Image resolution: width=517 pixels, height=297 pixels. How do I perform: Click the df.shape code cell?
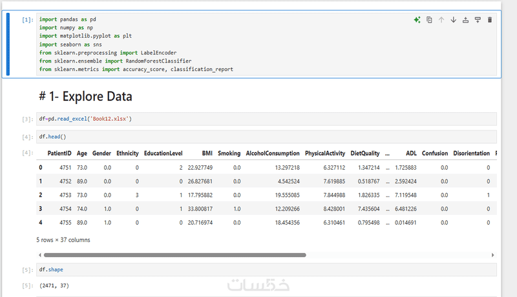click(x=266, y=270)
